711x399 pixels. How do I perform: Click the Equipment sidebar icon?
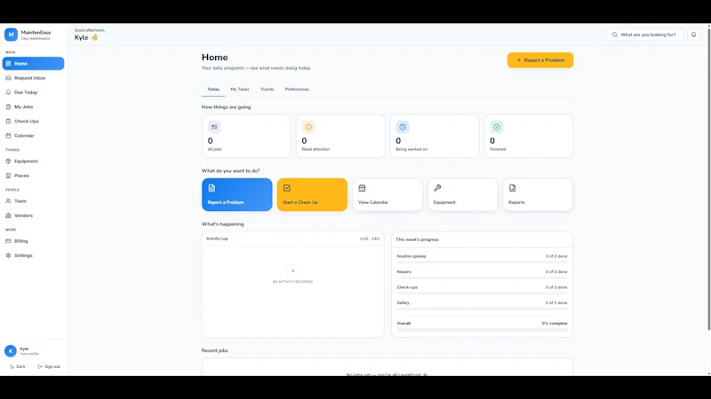pyautogui.click(x=8, y=161)
